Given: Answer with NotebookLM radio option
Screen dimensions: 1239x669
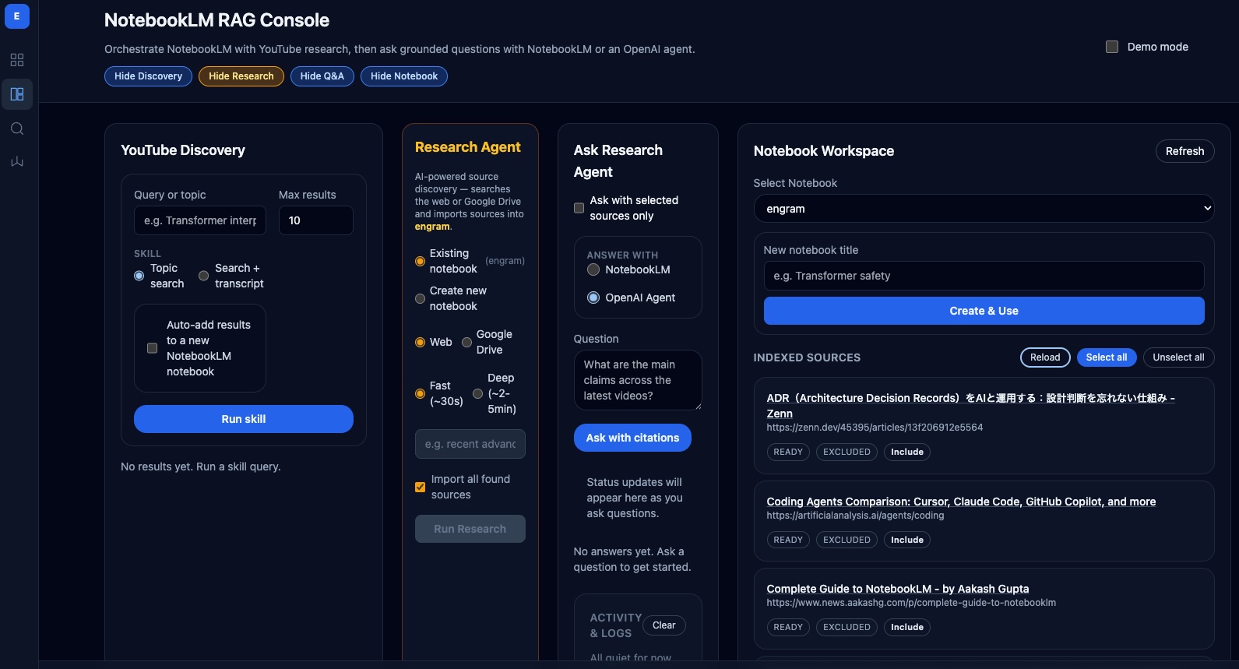Looking at the screenshot, I should click(x=593, y=269).
